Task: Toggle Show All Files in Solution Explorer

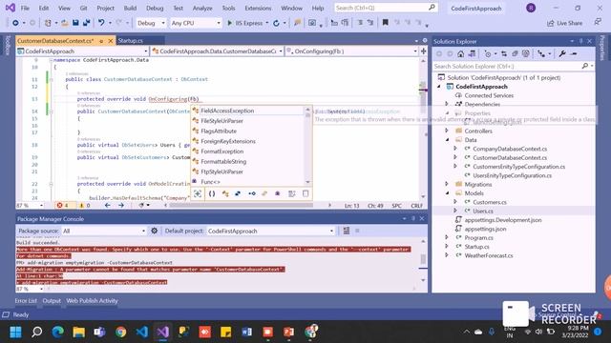Action: [526, 53]
